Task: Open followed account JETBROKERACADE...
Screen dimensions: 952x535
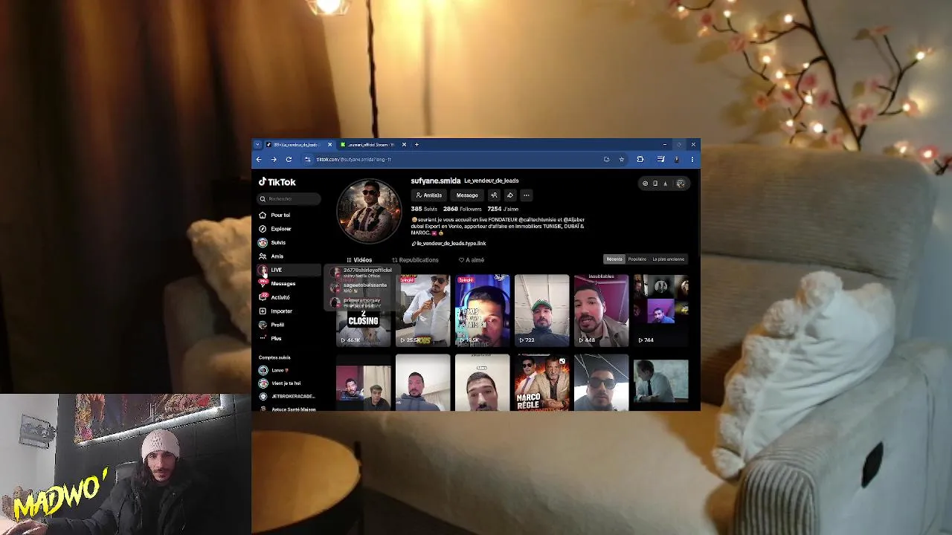Action: tap(287, 397)
